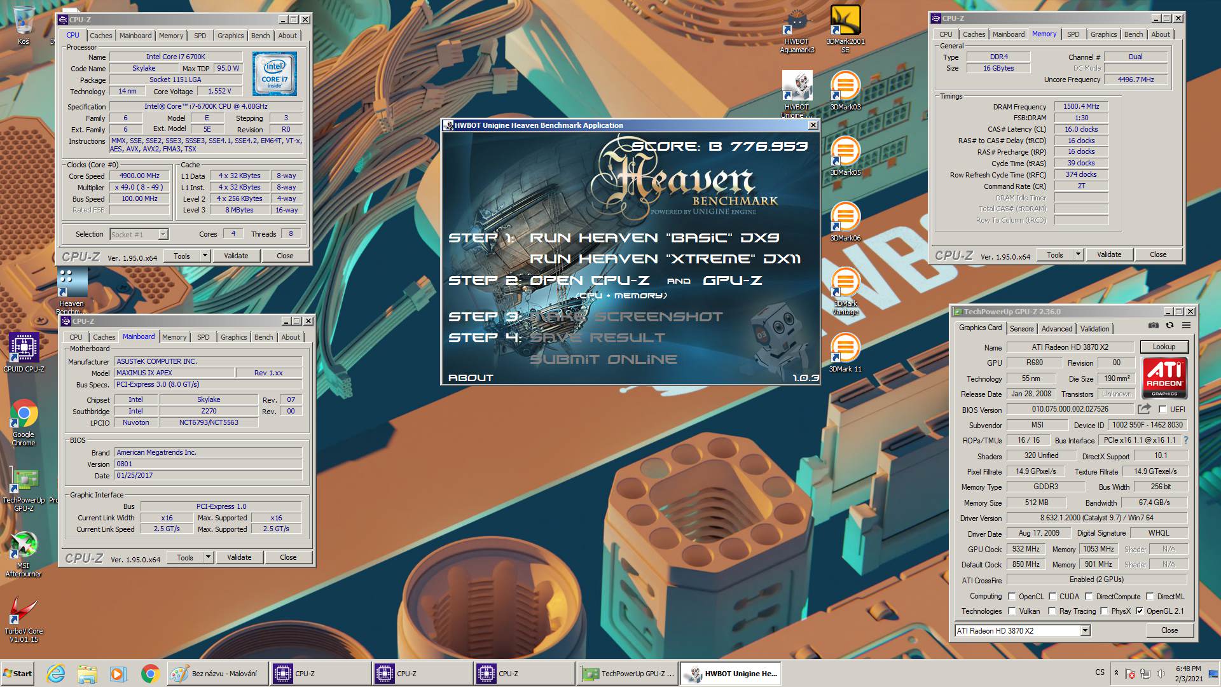Launch TurboV Core desktop shortcut
The width and height of the screenshot is (1221, 687).
pos(24,620)
